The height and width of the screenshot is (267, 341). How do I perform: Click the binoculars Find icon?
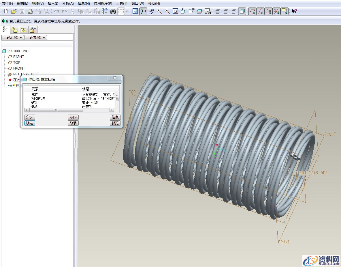113,11
